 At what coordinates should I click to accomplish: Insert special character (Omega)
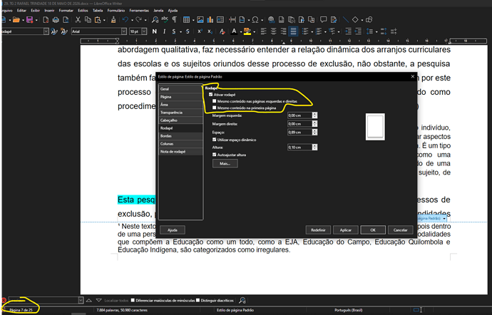[x=255, y=20]
